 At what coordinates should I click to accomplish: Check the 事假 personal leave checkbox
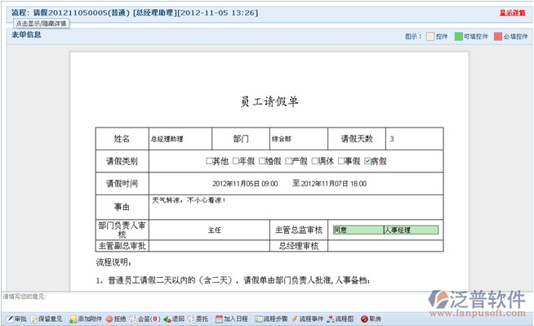pos(340,161)
